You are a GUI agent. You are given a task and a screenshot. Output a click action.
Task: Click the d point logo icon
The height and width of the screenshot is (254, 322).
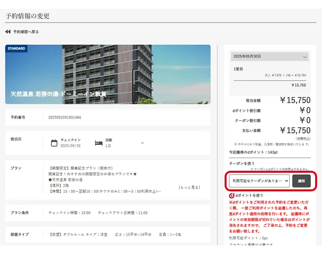click(x=231, y=195)
